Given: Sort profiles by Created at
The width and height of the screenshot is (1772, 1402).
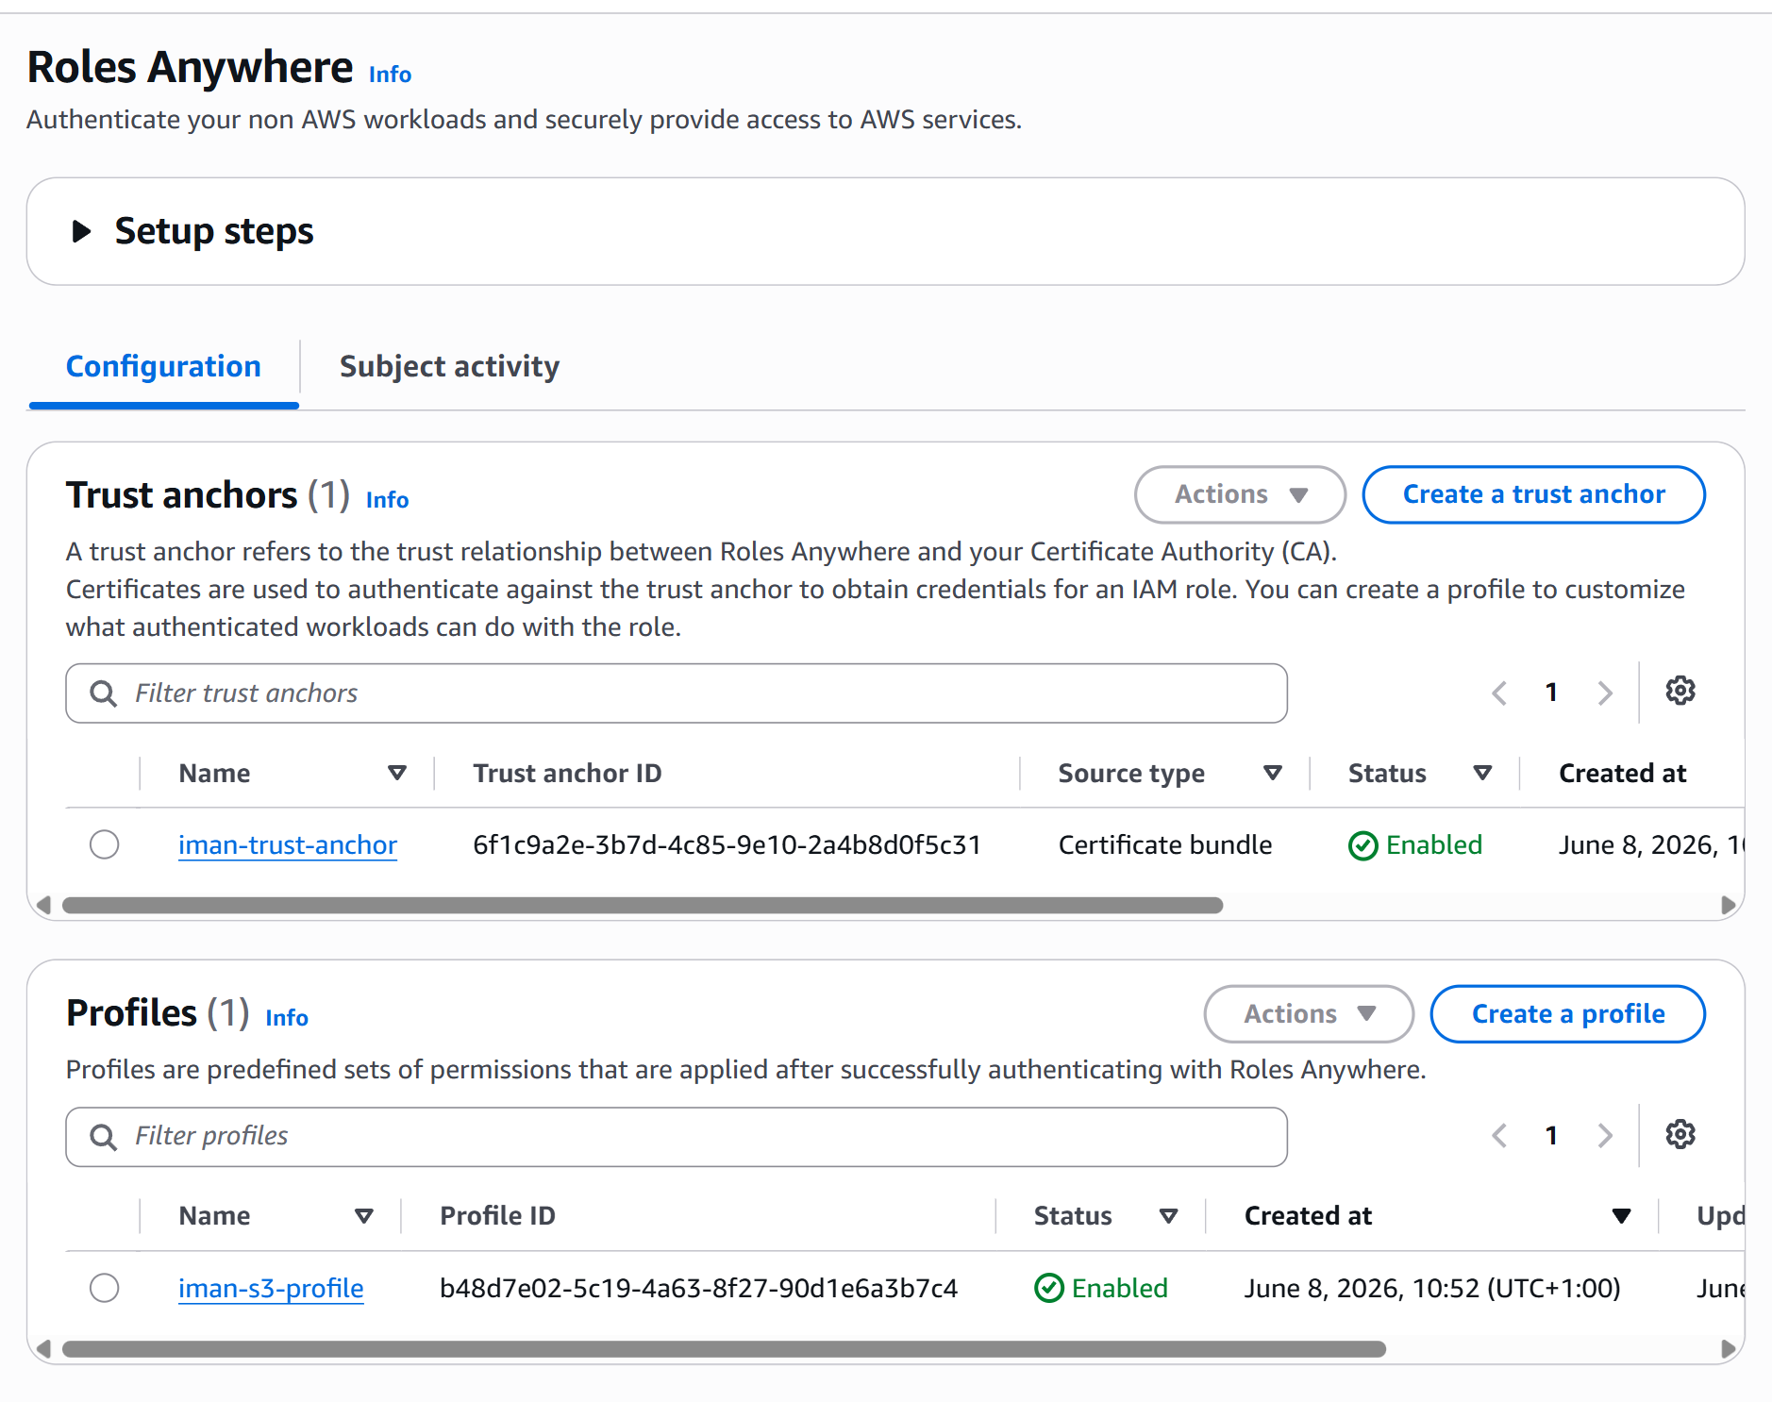Looking at the screenshot, I should tap(1621, 1216).
